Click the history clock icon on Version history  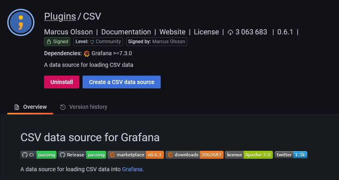[63, 107]
